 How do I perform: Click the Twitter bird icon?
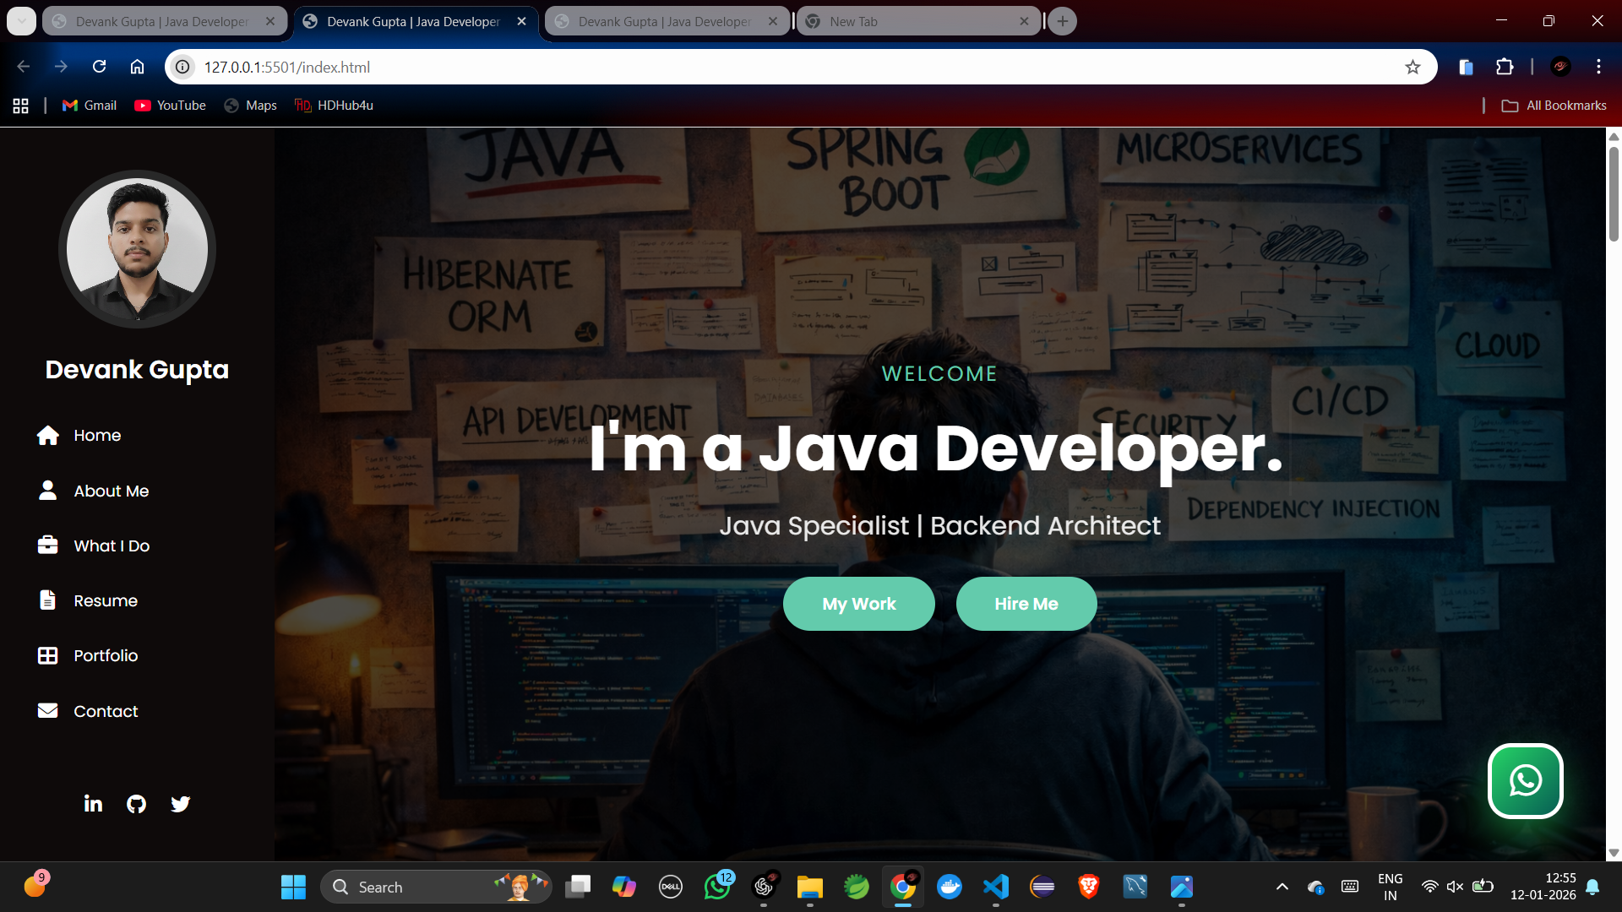[x=180, y=804]
